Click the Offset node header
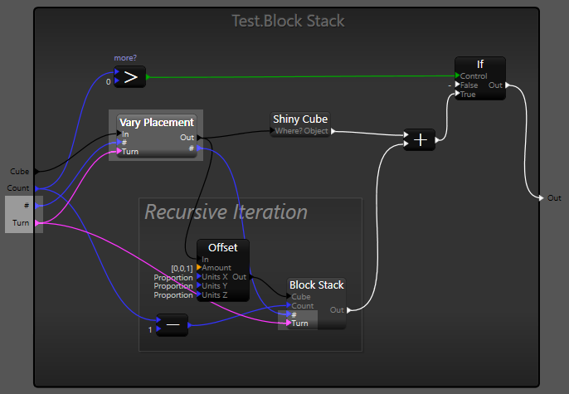Image resolution: width=569 pixels, height=394 pixels. coord(222,247)
